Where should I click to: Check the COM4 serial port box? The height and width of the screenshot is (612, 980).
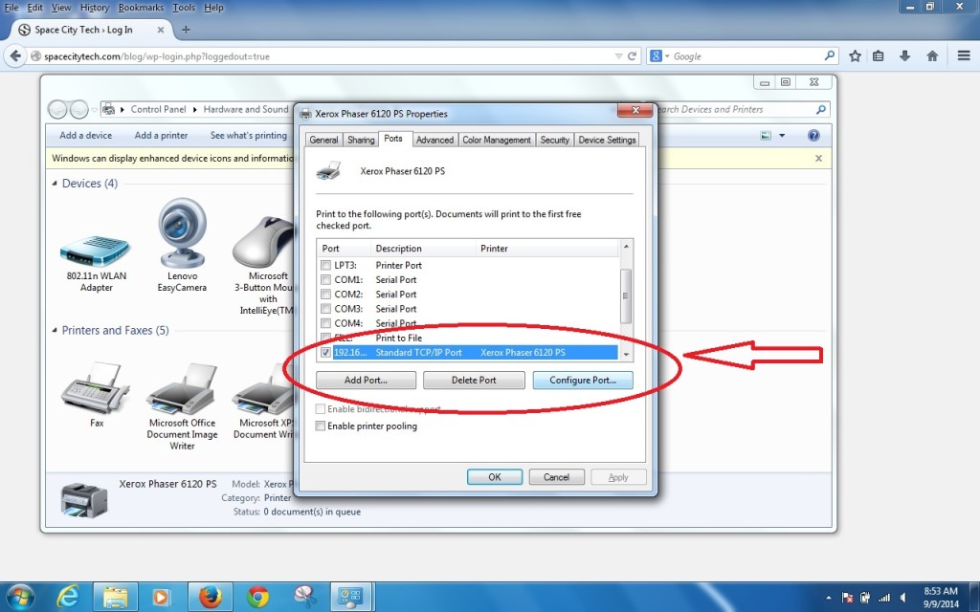[325, 323]
